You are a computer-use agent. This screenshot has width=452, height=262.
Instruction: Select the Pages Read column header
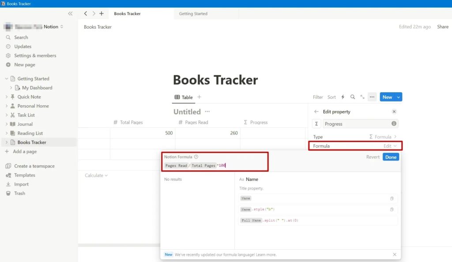[x=193, y=122]
